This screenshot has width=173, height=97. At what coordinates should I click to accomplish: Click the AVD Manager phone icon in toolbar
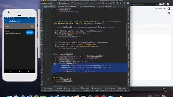(117, 4)
